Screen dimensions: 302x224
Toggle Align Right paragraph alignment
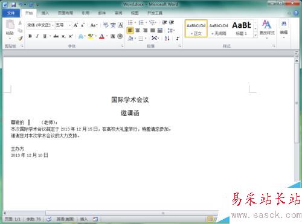145,30
